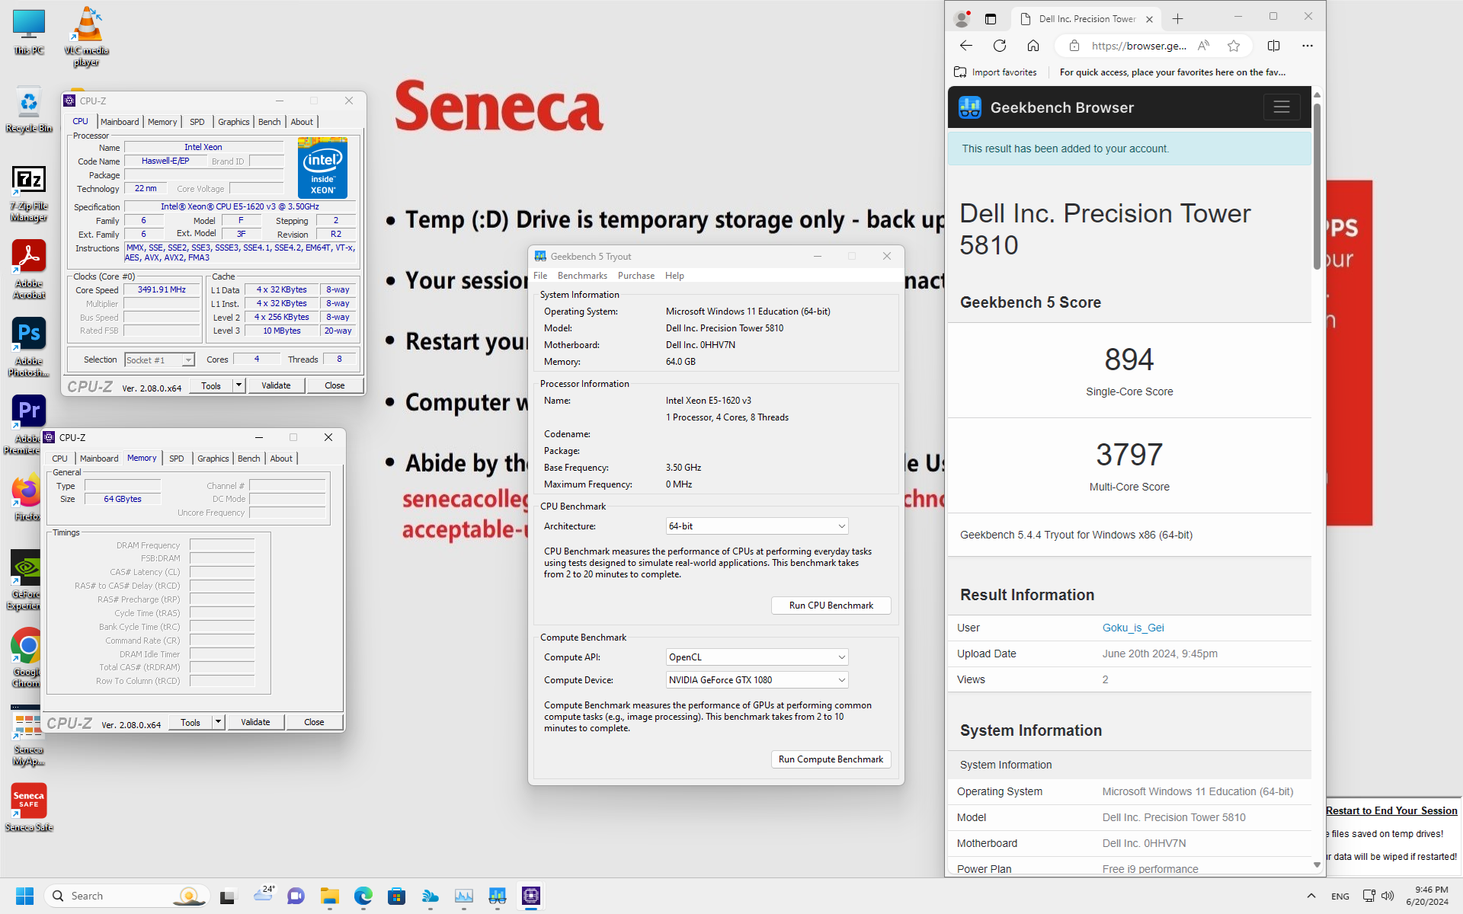Click the Edge icon in the taskbar
Screen dimensions: 1463x914
point(363,896)
